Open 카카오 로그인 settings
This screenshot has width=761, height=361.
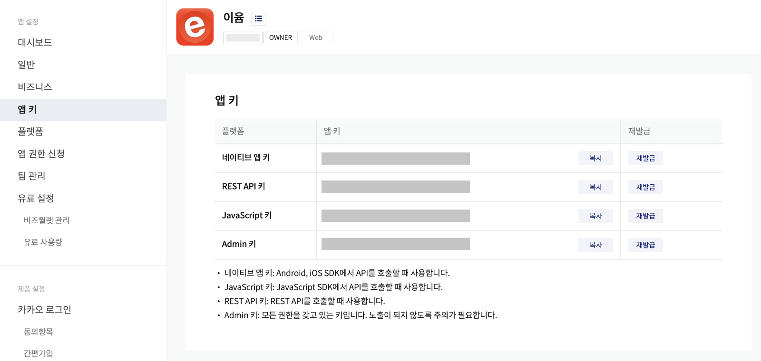[44, 310]
